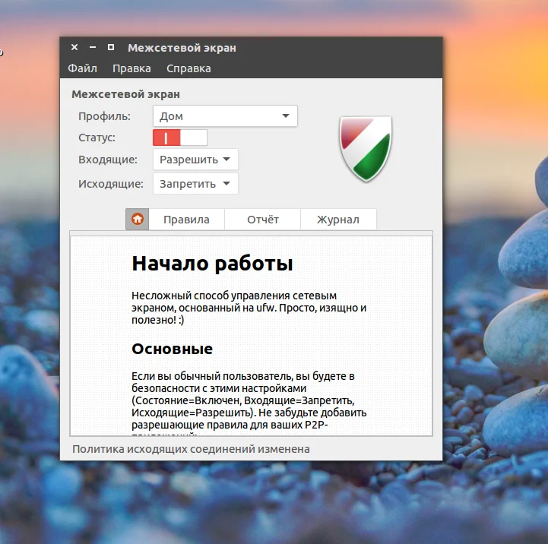Click the Статус: label

tap(97, 138)
